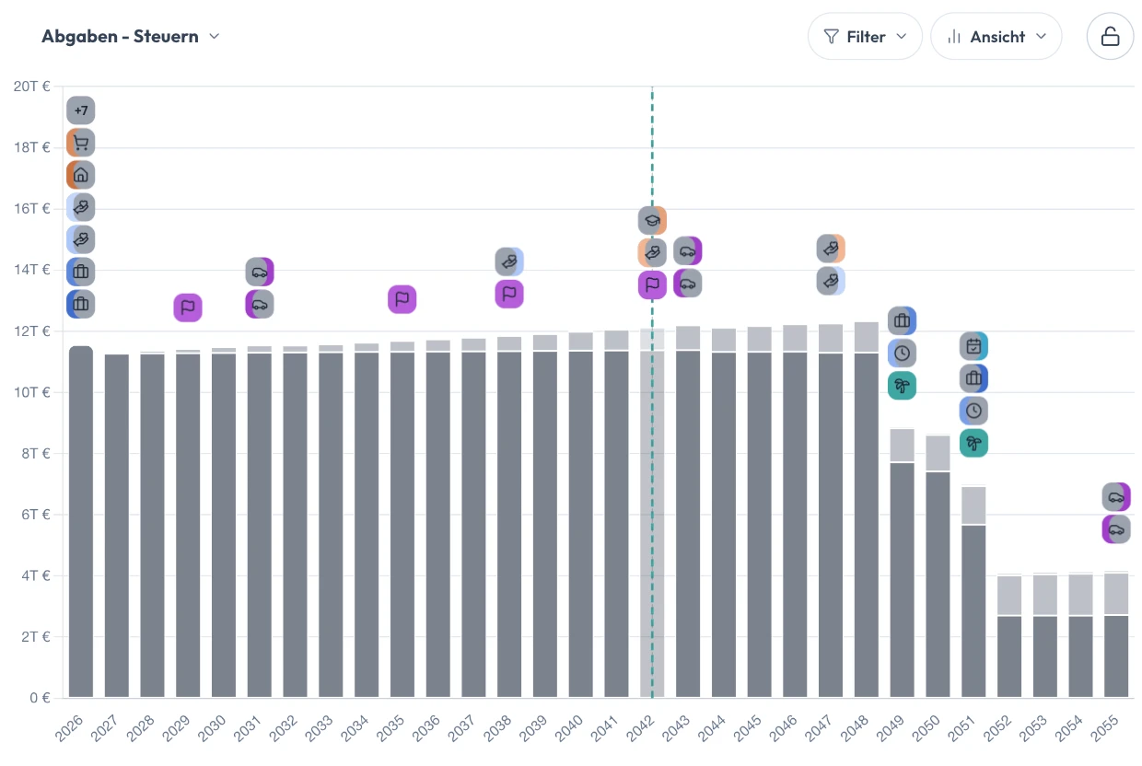
Task: Click the blue-edged hand-heart icon above 2047
Action: click(x=831, y=281)
